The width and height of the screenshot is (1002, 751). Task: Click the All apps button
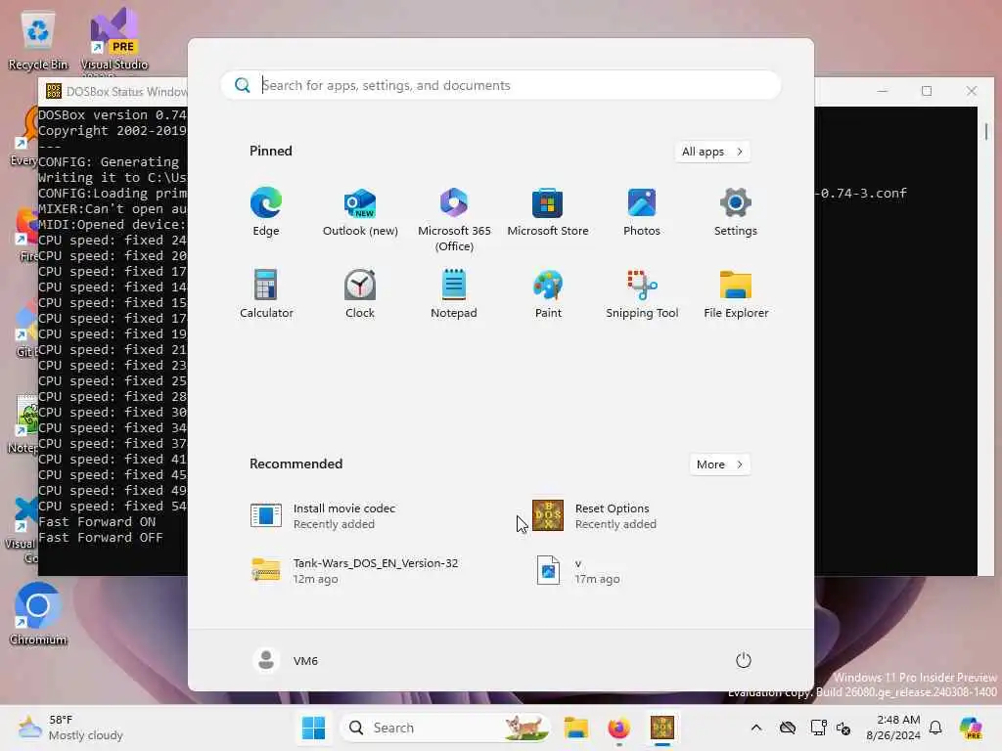pyautogui.click(x=712, y=152)
